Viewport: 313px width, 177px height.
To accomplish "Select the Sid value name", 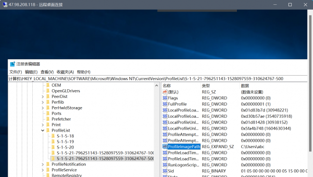I will (171, 171).
